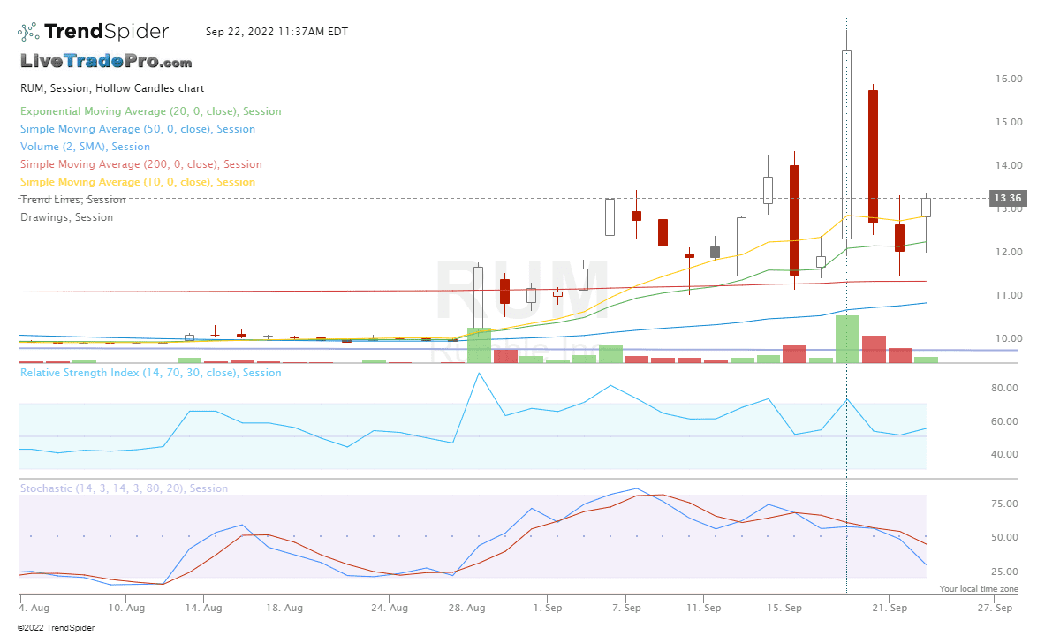Toggle the Exponential Moving Average (20) indicator label
The width and height of the screenshot is (1045, 636).
click(150, 110)
